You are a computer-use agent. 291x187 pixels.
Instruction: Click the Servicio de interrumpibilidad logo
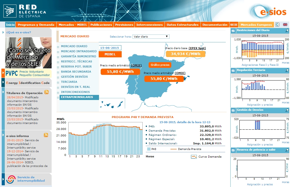(x=11, y=179)
